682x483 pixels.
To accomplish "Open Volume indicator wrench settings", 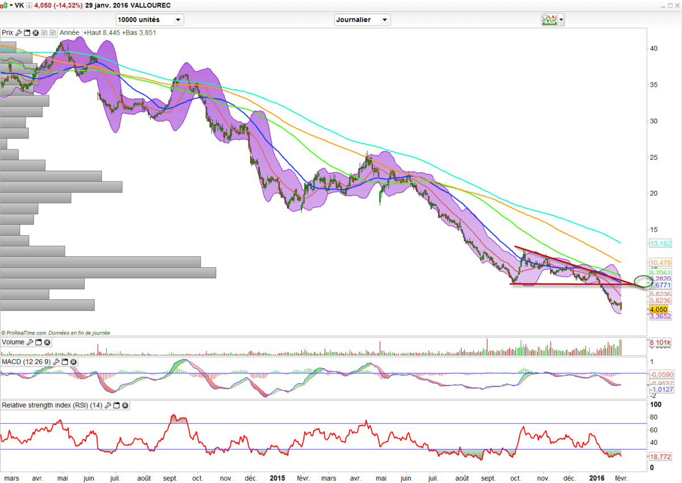I will pos(30,343).
